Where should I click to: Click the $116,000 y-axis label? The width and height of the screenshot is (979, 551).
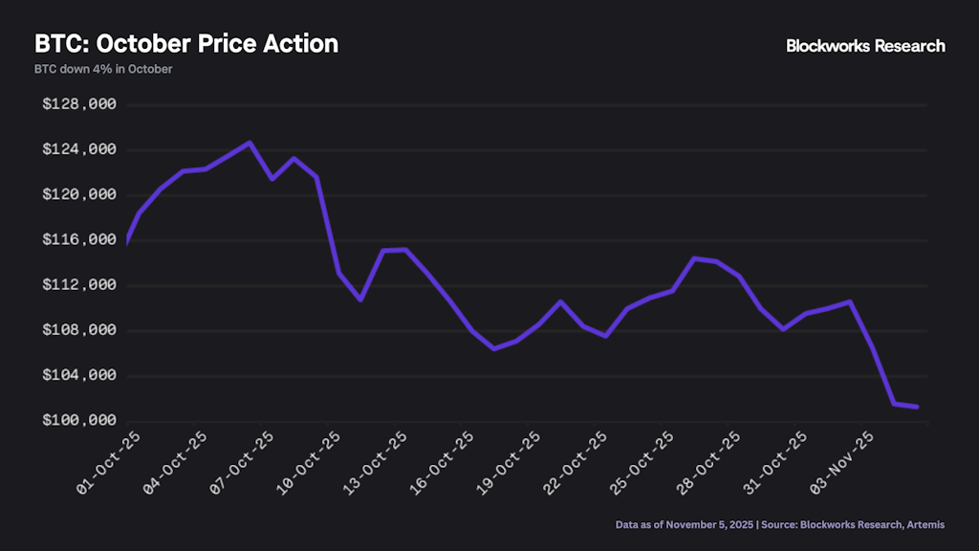click(x=79, y=240)
